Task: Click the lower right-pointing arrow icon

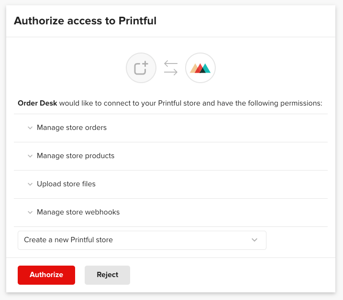Action: click(x=170, y=72)
